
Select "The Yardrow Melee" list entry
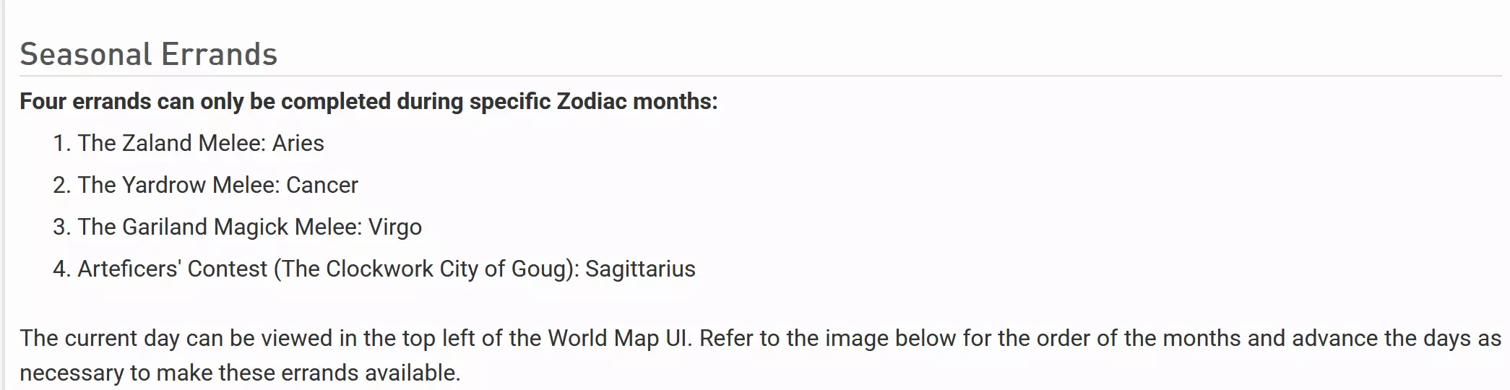178,185
